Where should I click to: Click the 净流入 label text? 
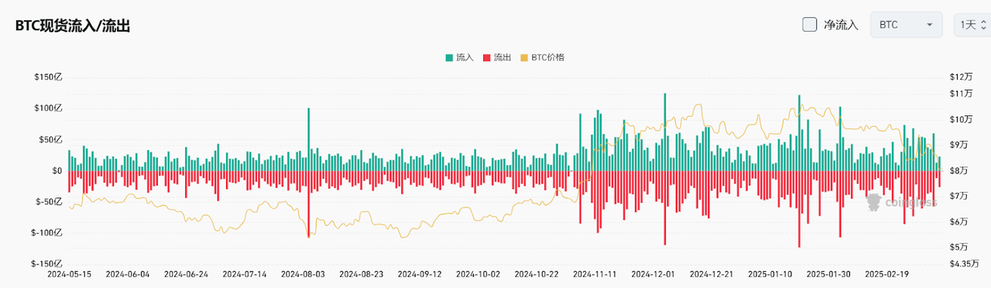(x=841, y=25)
